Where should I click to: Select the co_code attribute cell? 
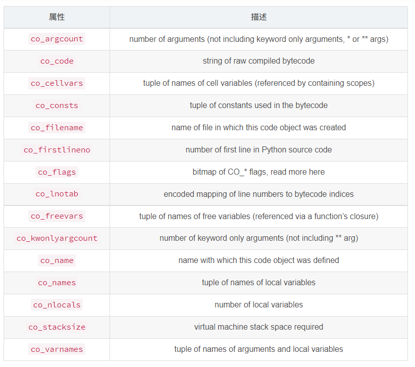[x=57, y=61]
